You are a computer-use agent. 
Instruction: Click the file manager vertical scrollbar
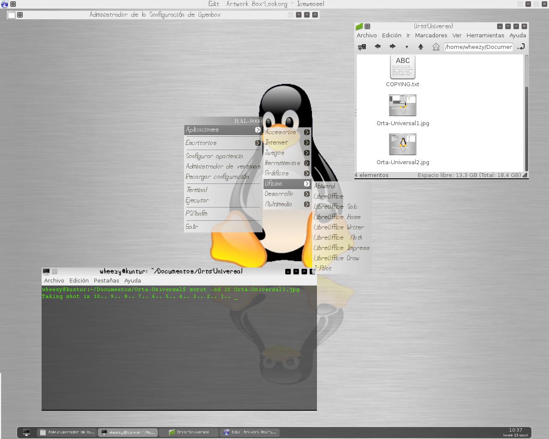[526, 113]
